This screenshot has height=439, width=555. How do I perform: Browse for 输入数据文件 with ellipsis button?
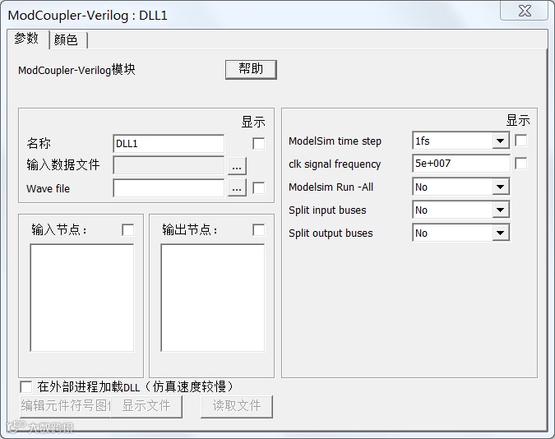(237, 166)
